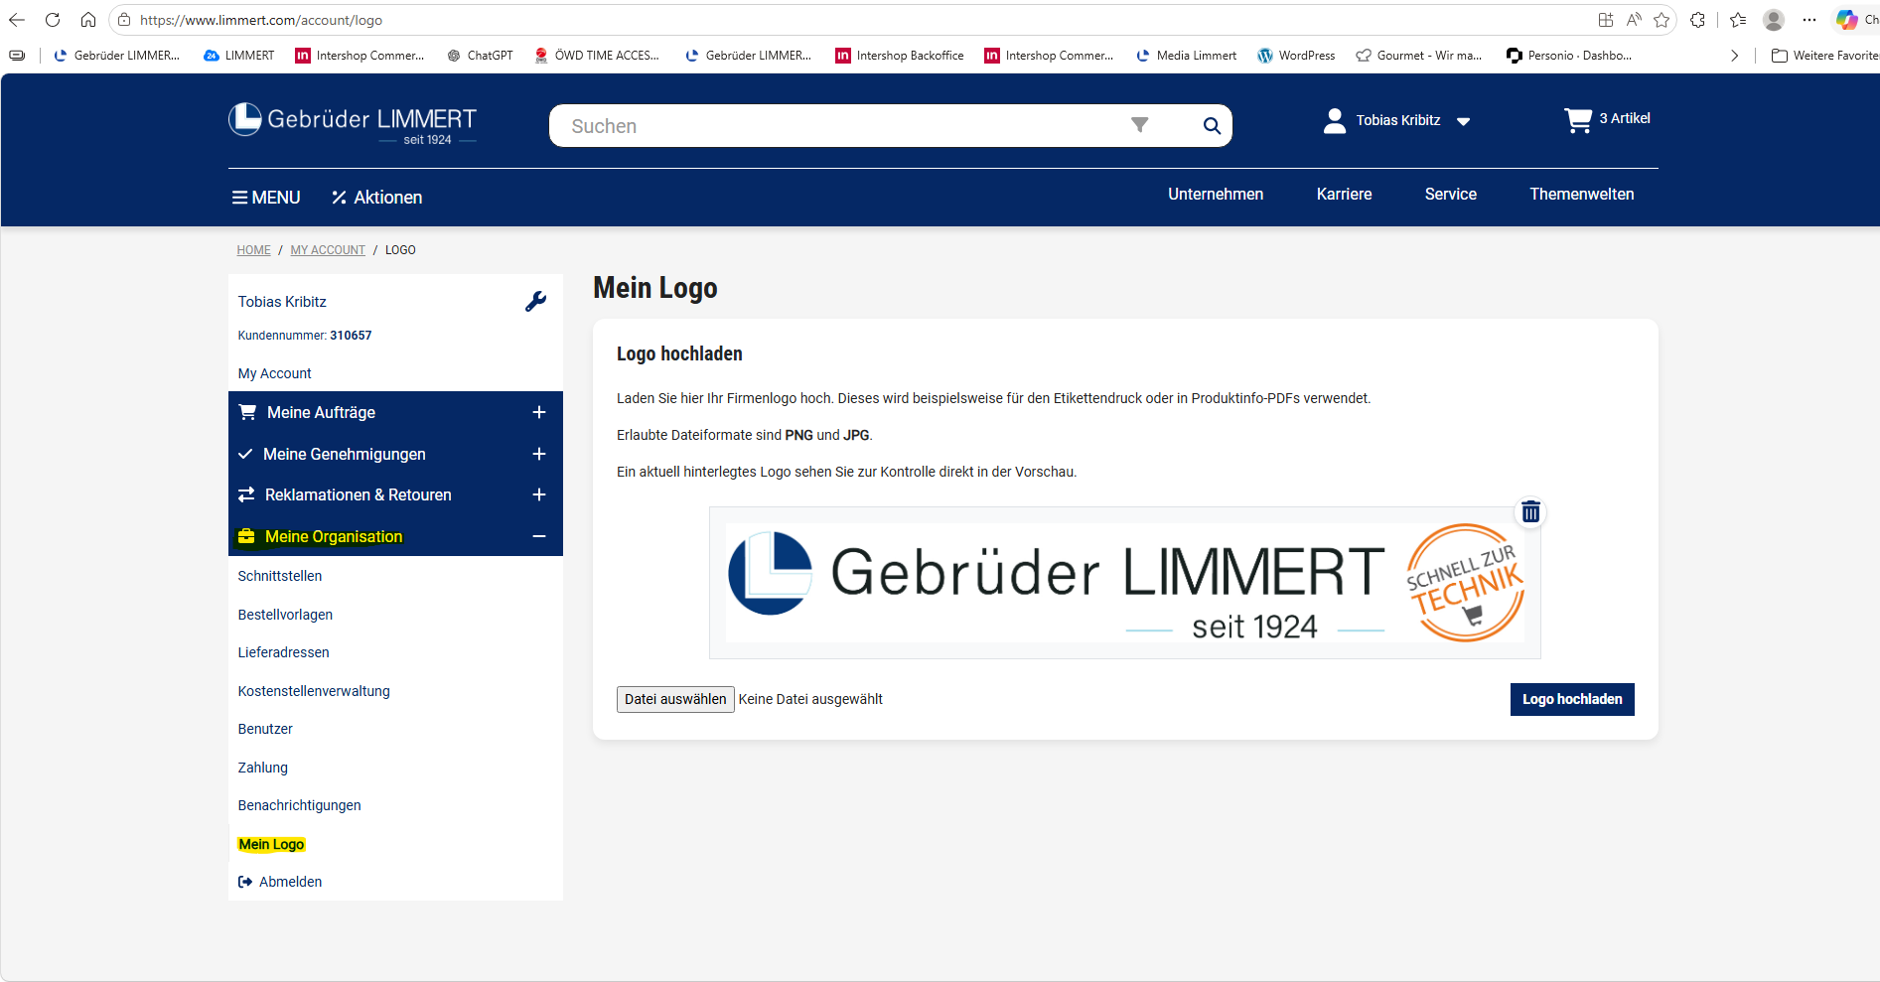Open the shopping cart icon
The image size is (1880, 982).
pyautogui.click(x=1578, y=120)
